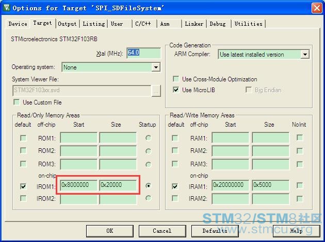This screenshot has width=325, height=242.
Task: Click the IROM1 Size field 0x20000
Action: [x=118, y=185]
